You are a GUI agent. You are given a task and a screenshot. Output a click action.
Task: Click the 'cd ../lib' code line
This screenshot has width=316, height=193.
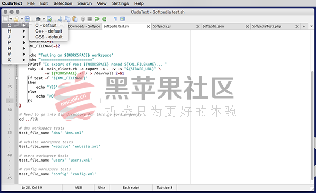pyautogui.click(x=29, y=119)
